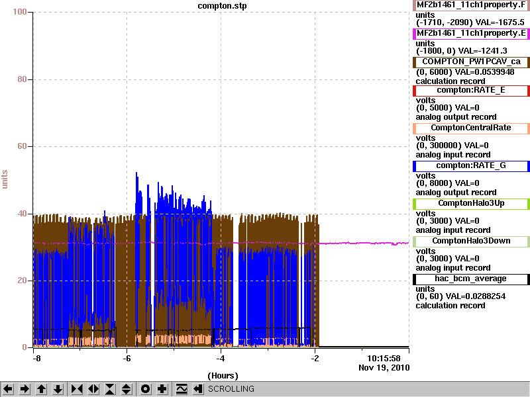Select the blue compton:RATE_G legend entry
Image resolution: width=530 pixels, height=397 pixels.
click(471, 166)
